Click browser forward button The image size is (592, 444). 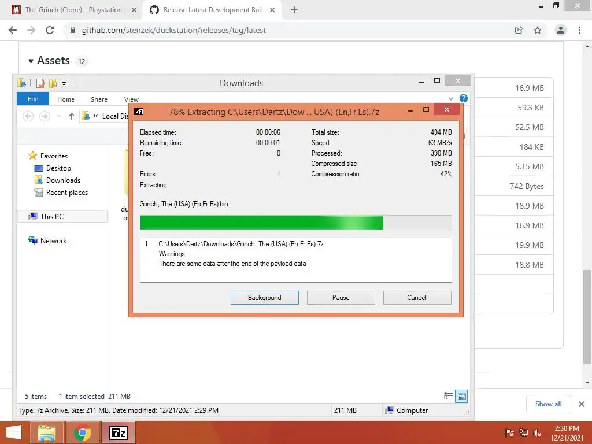31,30
